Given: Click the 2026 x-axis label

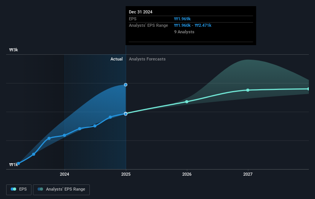Looking at the screenshot, I should pyautogui.click(x=187, y=174).
